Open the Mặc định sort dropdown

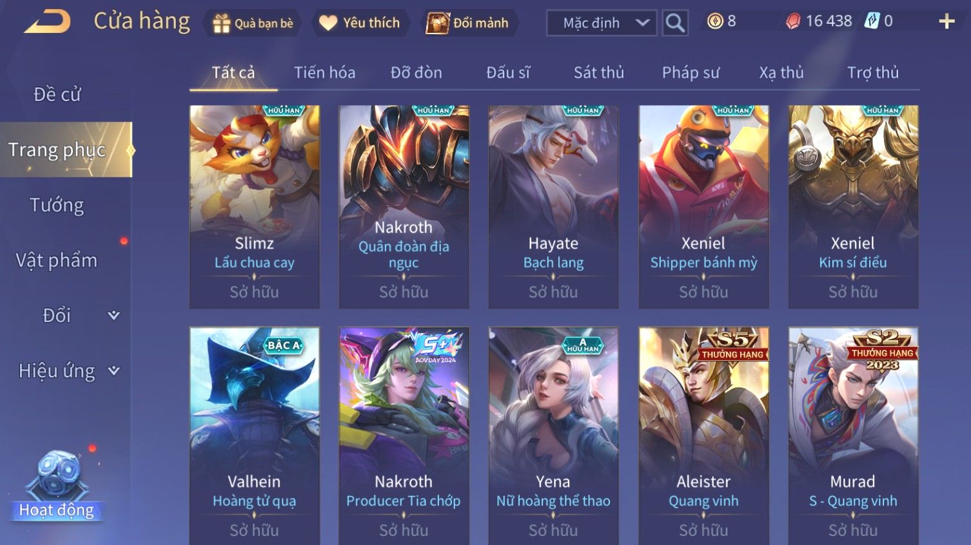point(602,23)
